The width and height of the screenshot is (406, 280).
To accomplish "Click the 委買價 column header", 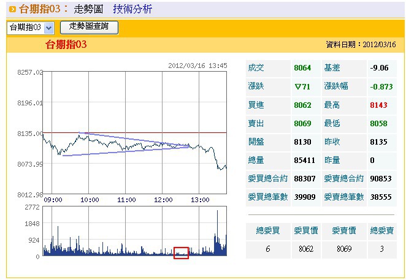I will 306,230.
